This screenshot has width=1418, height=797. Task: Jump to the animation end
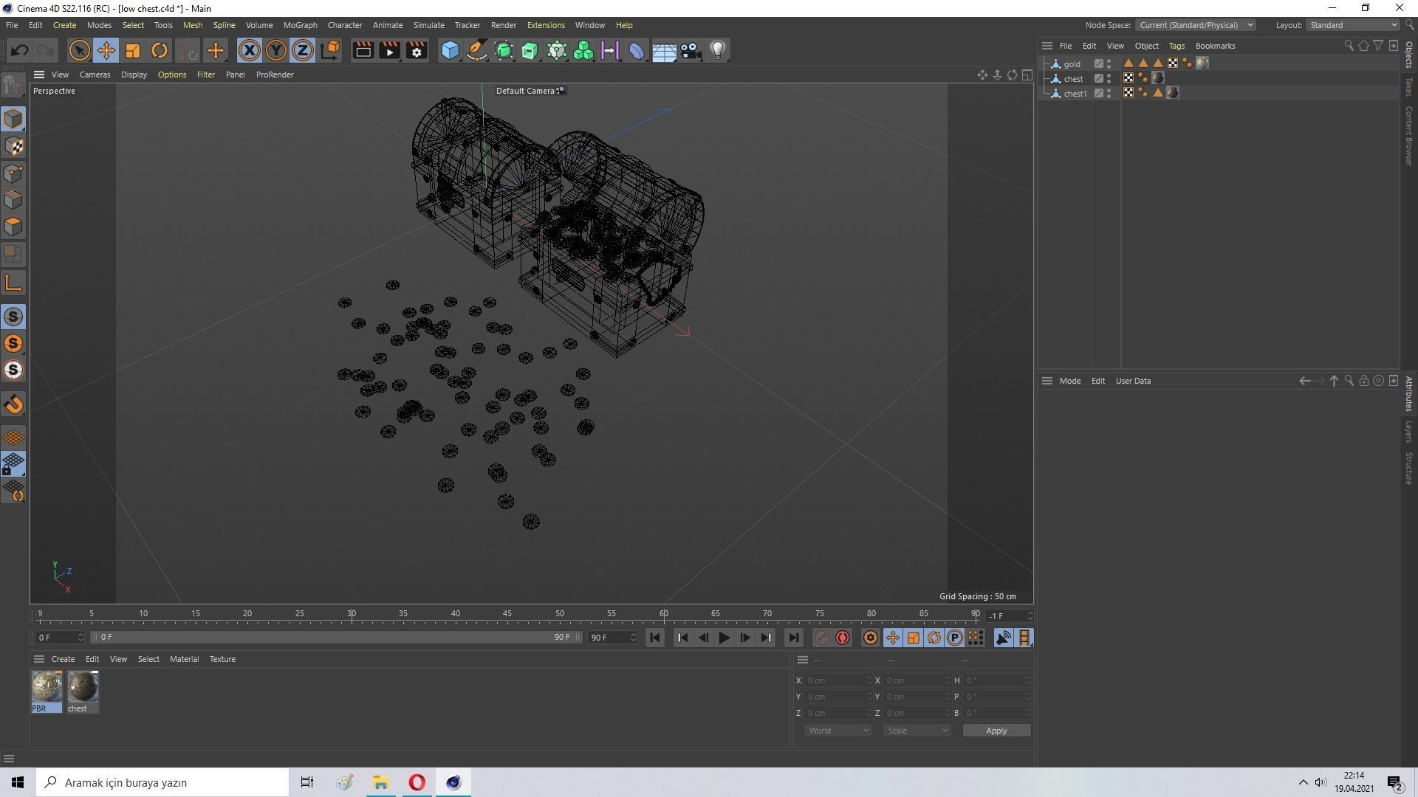[x=793, y=638]
